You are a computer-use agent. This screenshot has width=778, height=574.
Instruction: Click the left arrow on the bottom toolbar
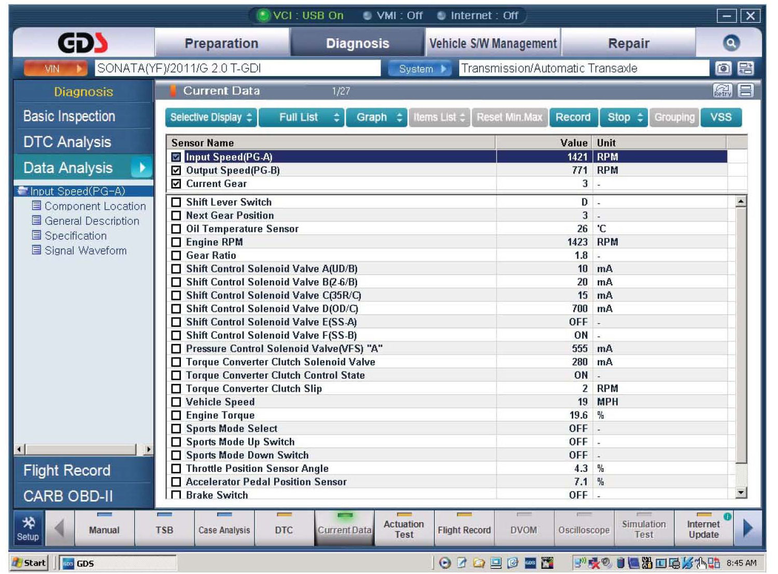pyautogui.click(x=59, y=528)
